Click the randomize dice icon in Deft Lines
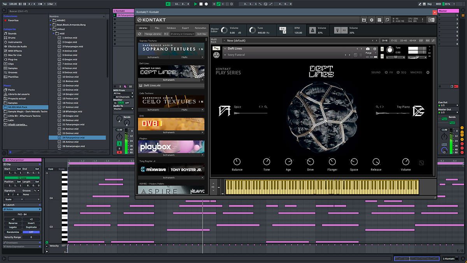 [421, 163]
